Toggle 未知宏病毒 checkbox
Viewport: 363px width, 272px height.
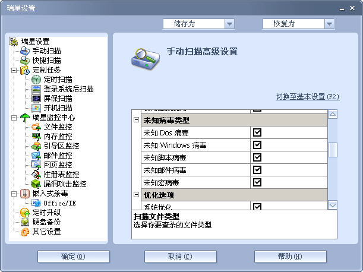(257, 182)
